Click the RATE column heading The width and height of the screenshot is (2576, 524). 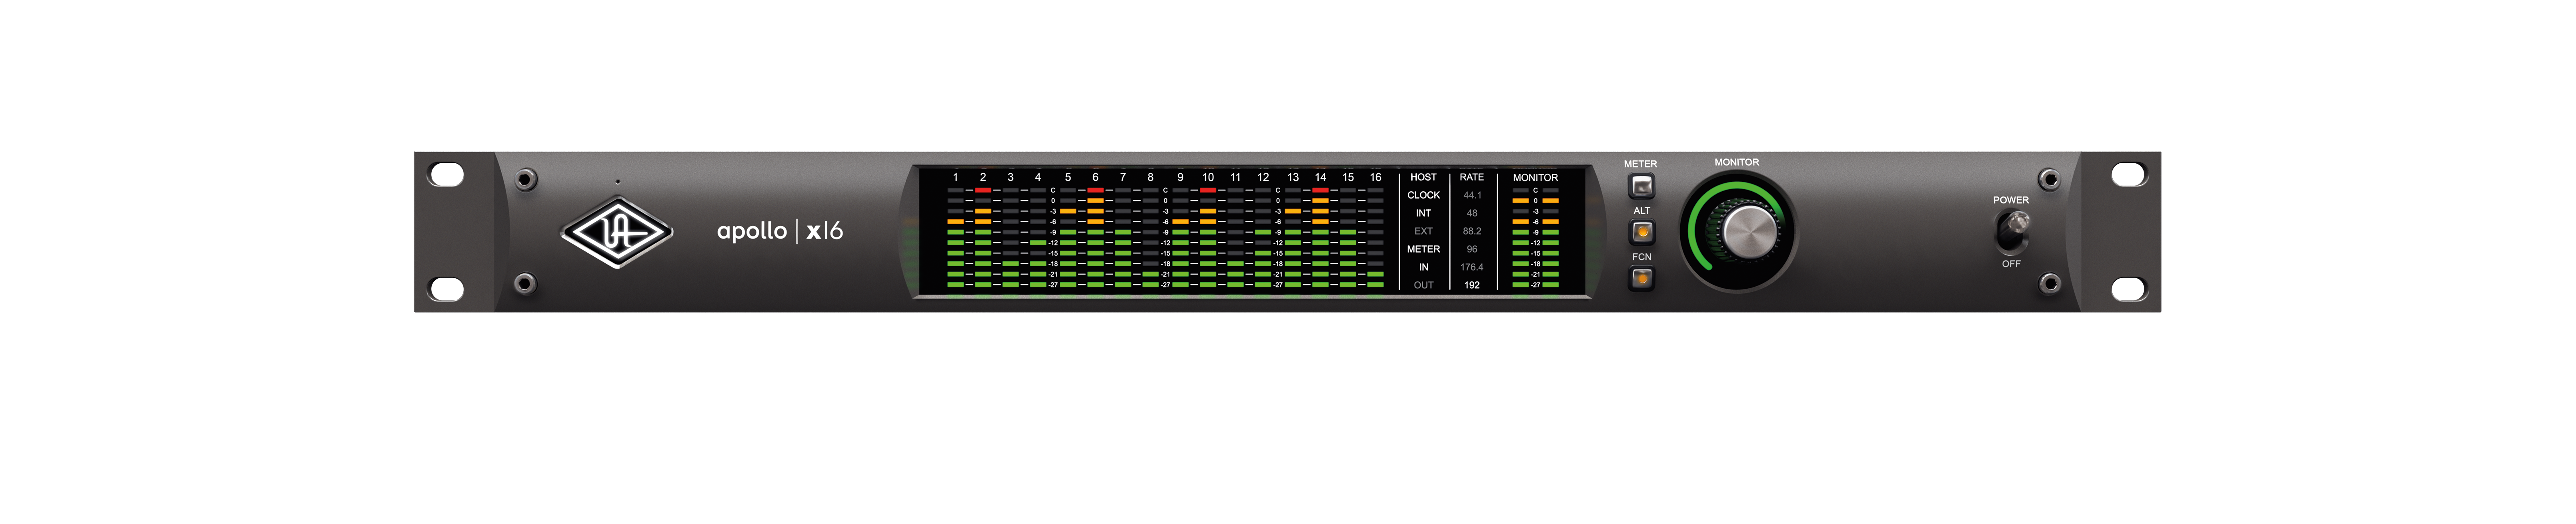coord(1471,177)
